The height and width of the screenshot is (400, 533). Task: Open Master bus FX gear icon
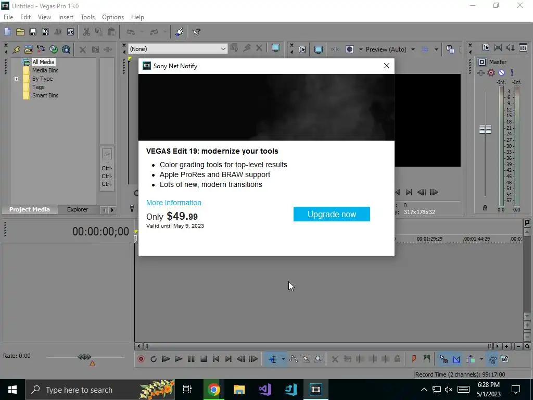tap(491, 72)
